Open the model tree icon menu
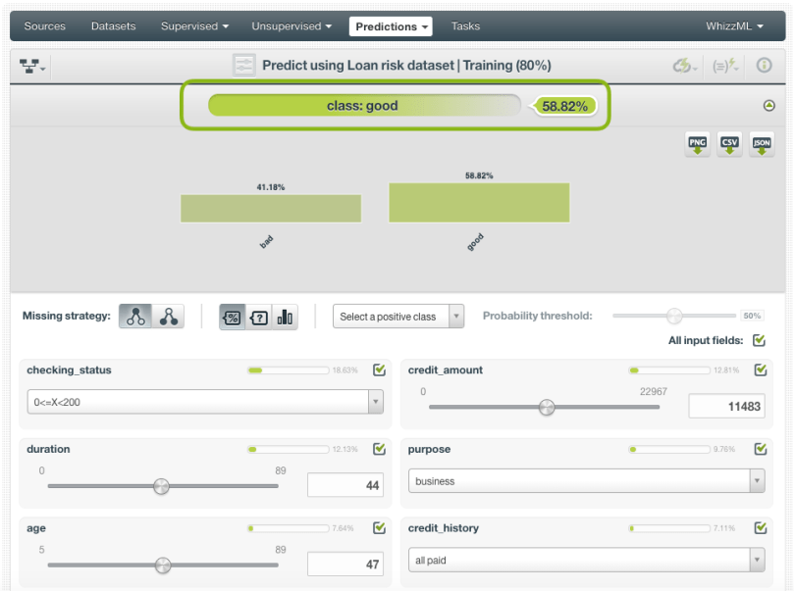Image resolution: width=794 pixels, height=591 pixels. (x=32, y=66)
